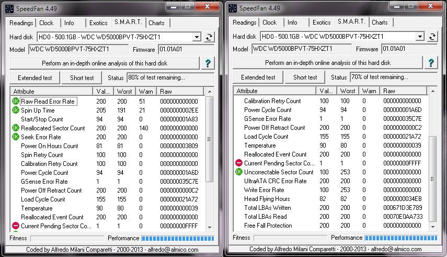Sort by Attribute column header in left window
Image resolution: width=447 pixels, height=257 pixels.
51,92
